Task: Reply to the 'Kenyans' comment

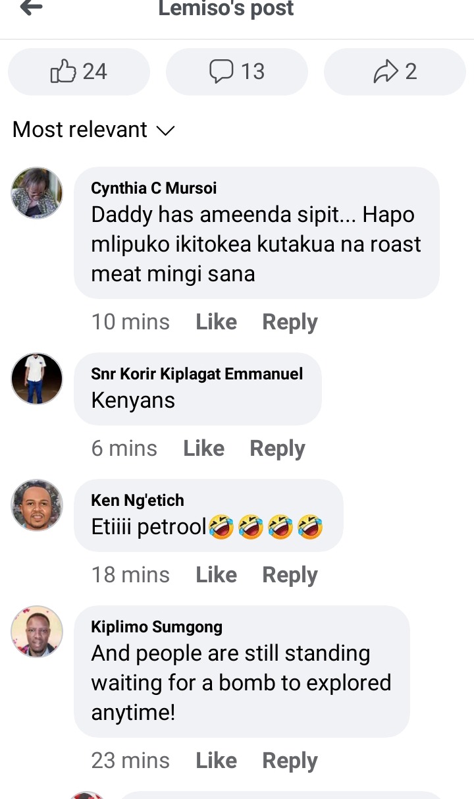Action: pyautogui.click(x=277, y=449)
